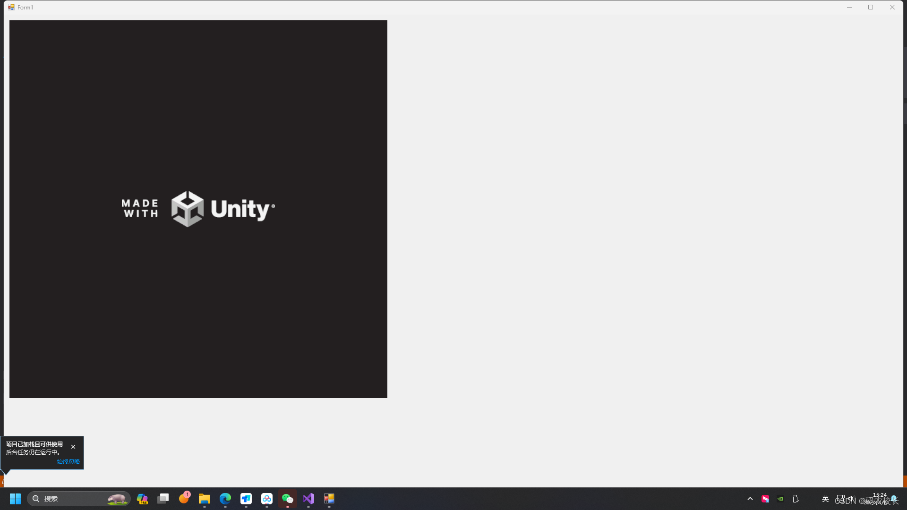The image size is (907, 510).
Task: Open File Explorer from taskbar
Action: (205, 499)
